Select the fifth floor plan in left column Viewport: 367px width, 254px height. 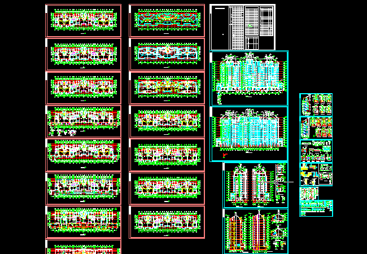83,155
